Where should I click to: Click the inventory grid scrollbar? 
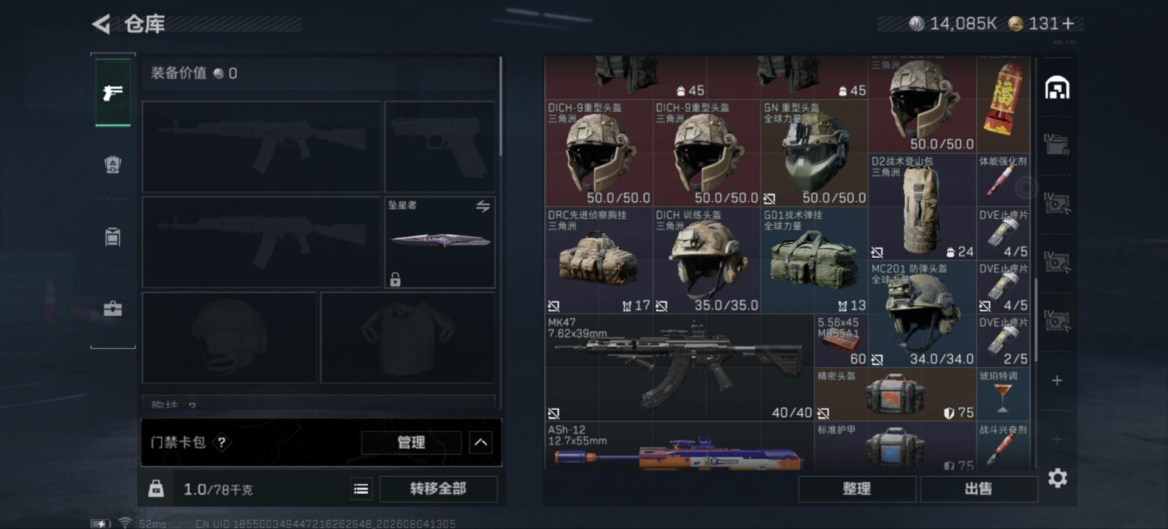(1035, 319)
